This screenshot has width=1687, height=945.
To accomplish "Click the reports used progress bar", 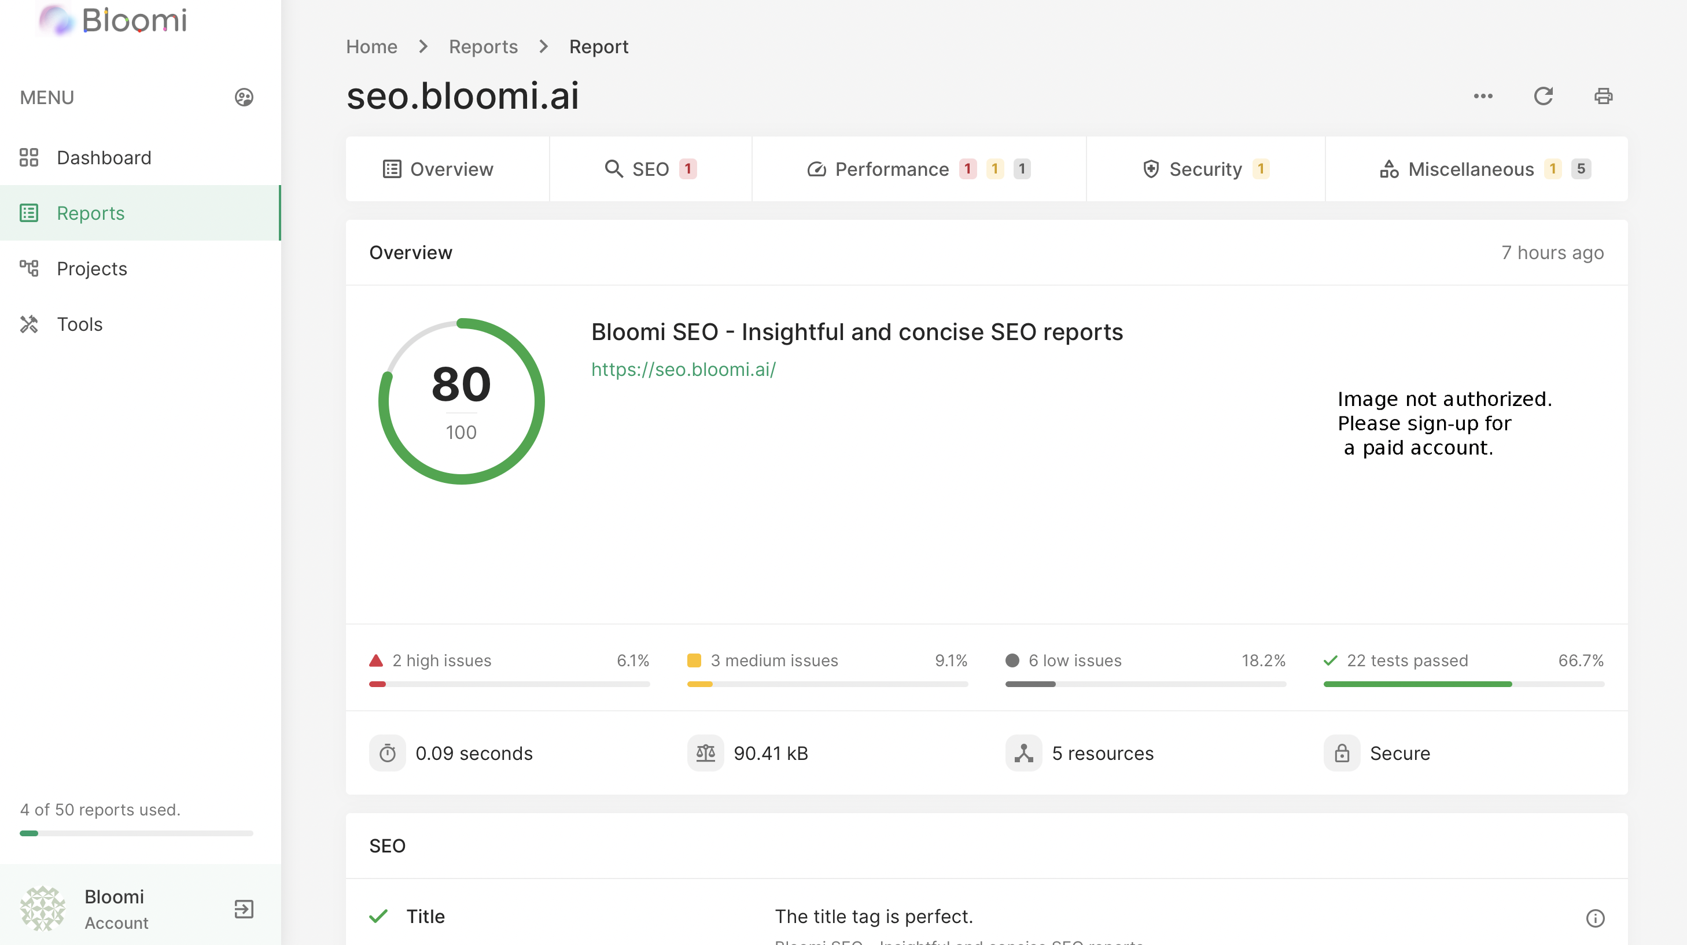I will click(136, 833).
